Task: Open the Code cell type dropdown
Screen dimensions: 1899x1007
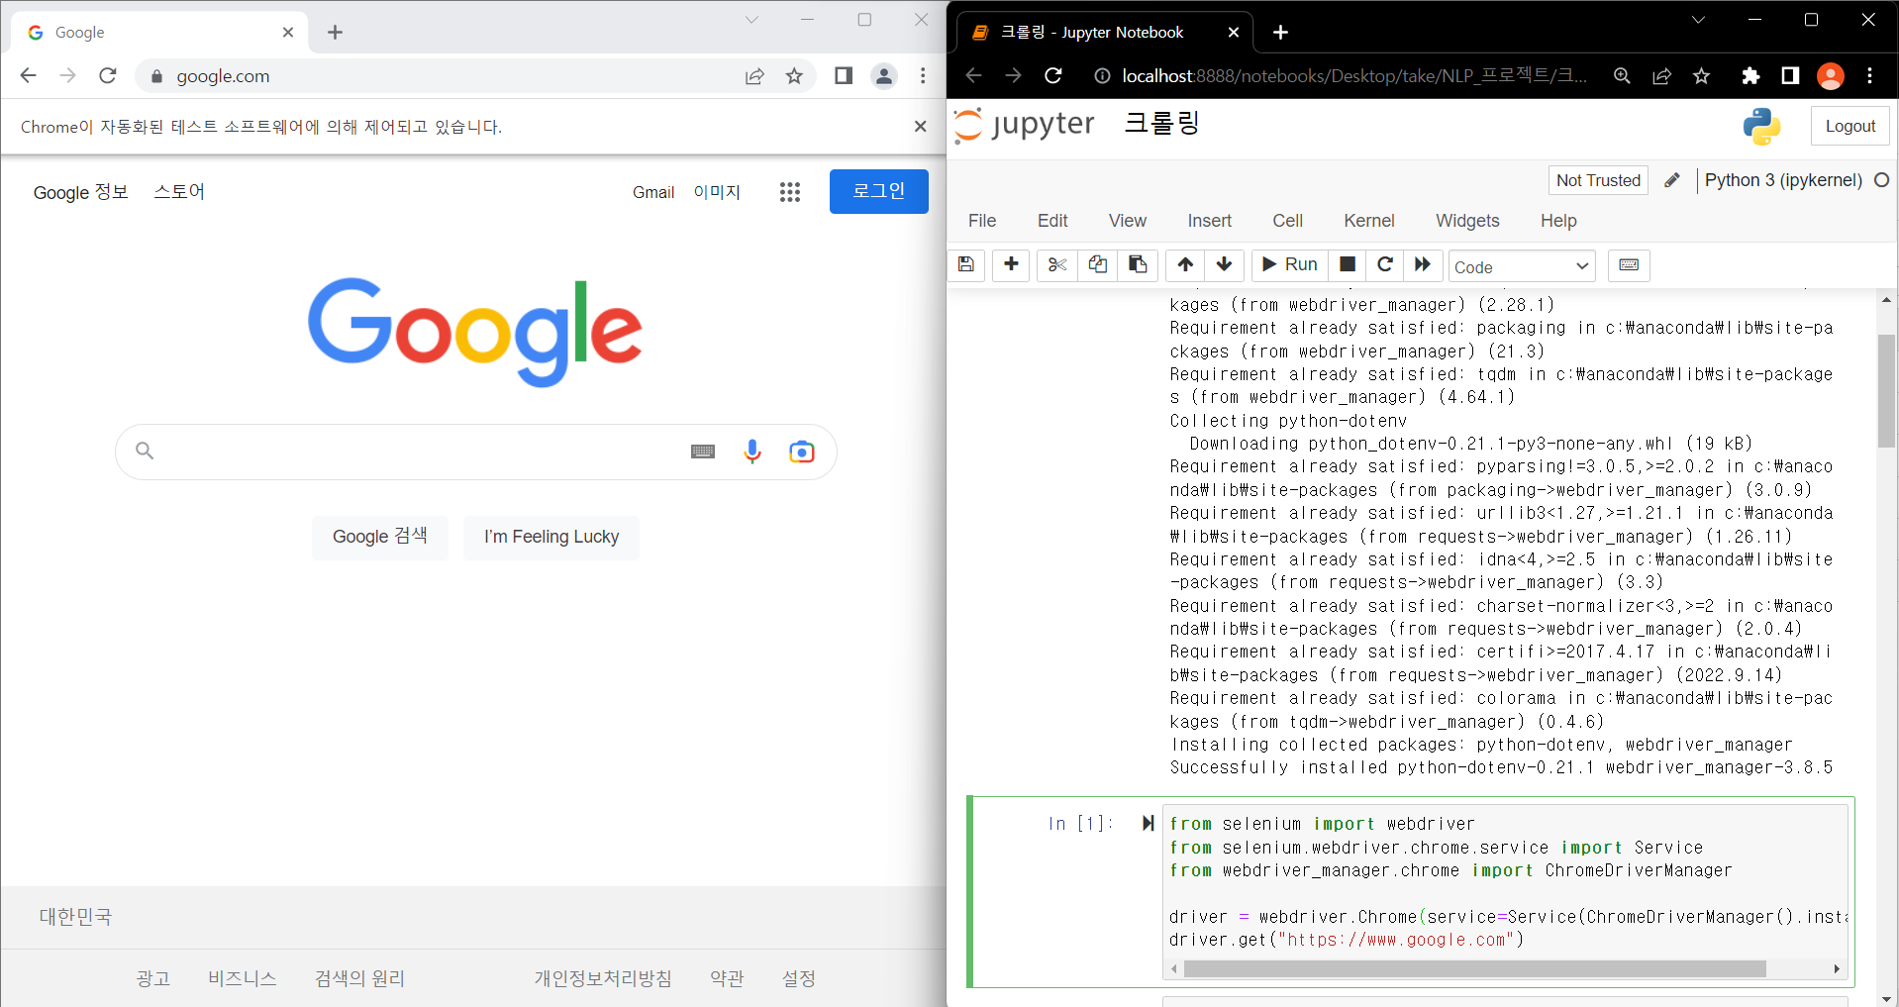Action: [x=1521, y=265]
